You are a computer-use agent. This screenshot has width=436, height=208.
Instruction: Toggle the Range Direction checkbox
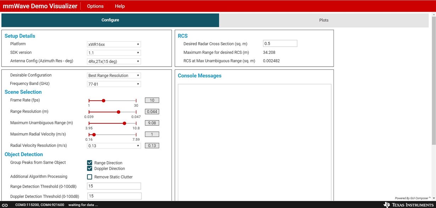(90, 163)
